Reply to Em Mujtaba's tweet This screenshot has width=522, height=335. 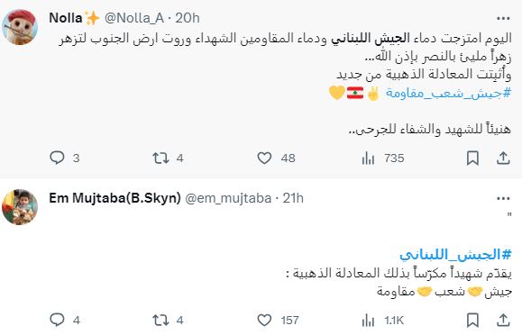57,320
